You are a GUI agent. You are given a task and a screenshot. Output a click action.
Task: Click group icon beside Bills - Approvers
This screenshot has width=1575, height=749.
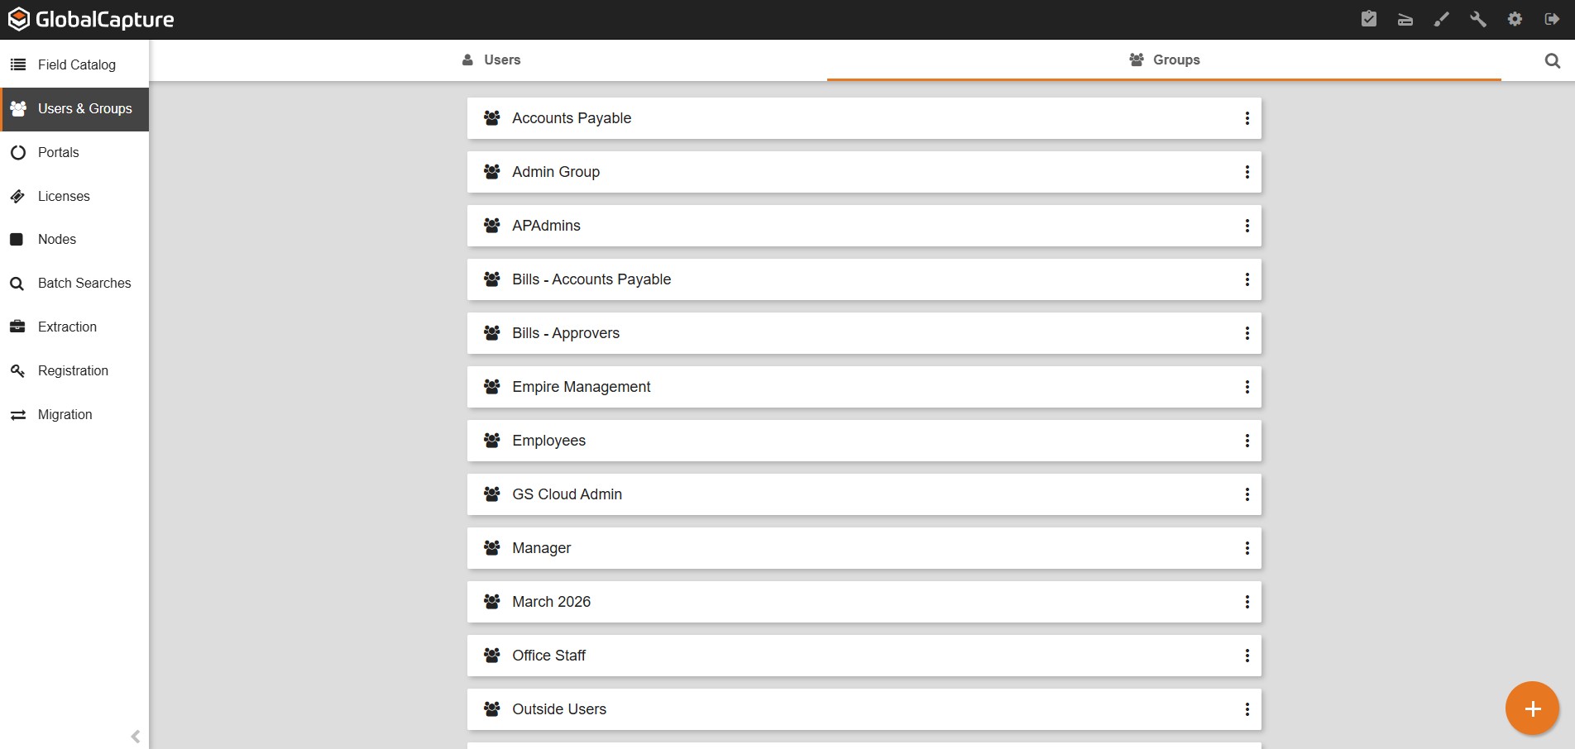pos(491,333)
